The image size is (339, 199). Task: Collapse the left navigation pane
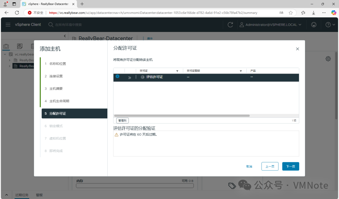click(x=65, y=36)
